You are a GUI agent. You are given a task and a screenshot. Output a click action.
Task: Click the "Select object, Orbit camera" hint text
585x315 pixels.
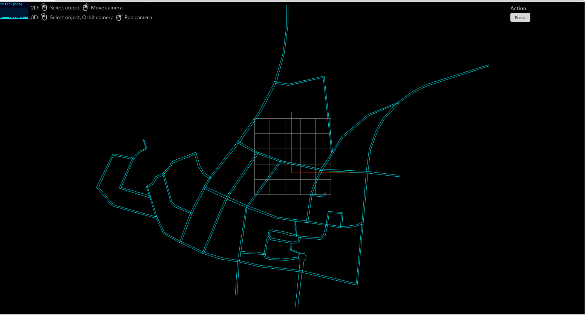pyautogui.click(x=81, y=17)
